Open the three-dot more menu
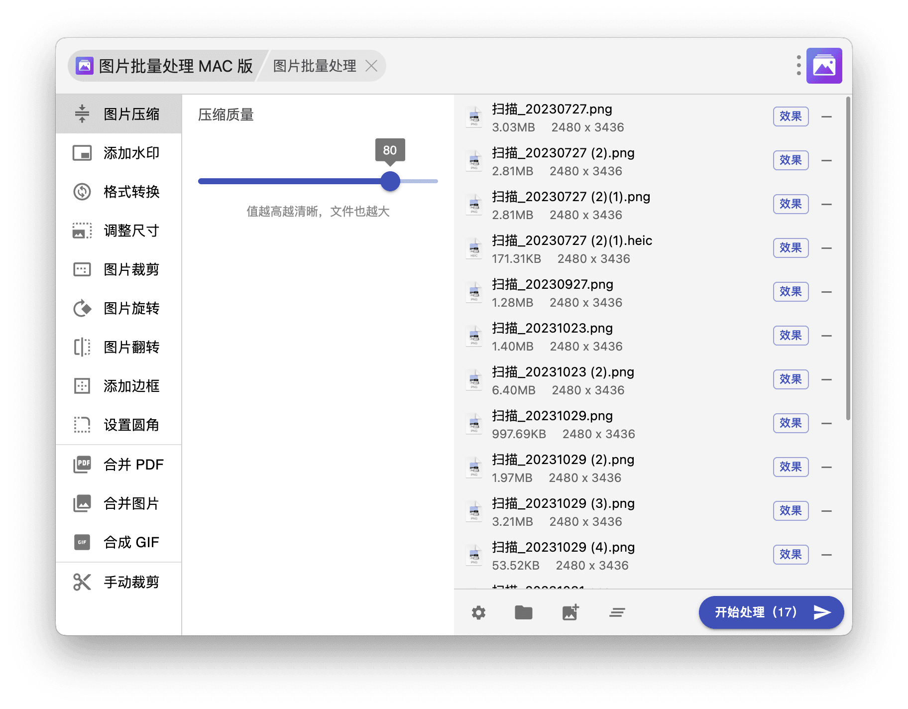This screenshot has height=709, width=908. (x=798, y=66)
